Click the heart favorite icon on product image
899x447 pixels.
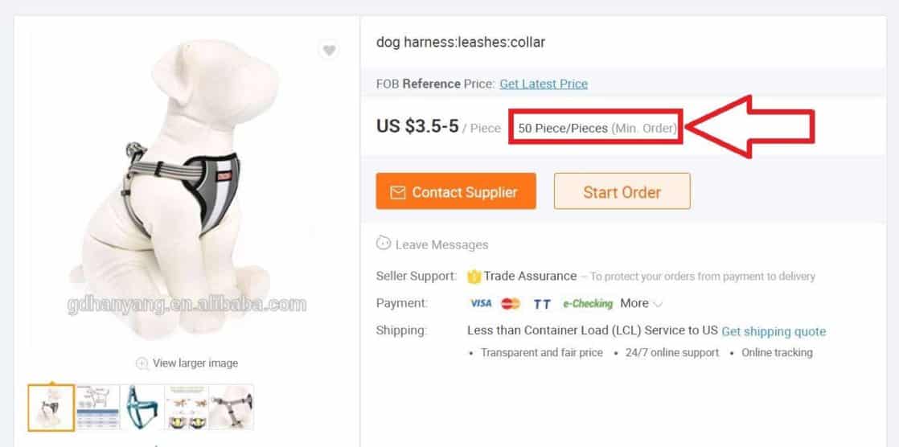click(x=329, y=51)
